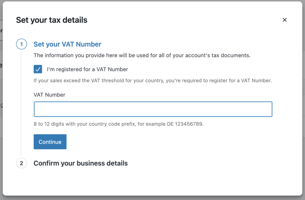Click the white checkmark in the blue box

[x=38, y=69]
